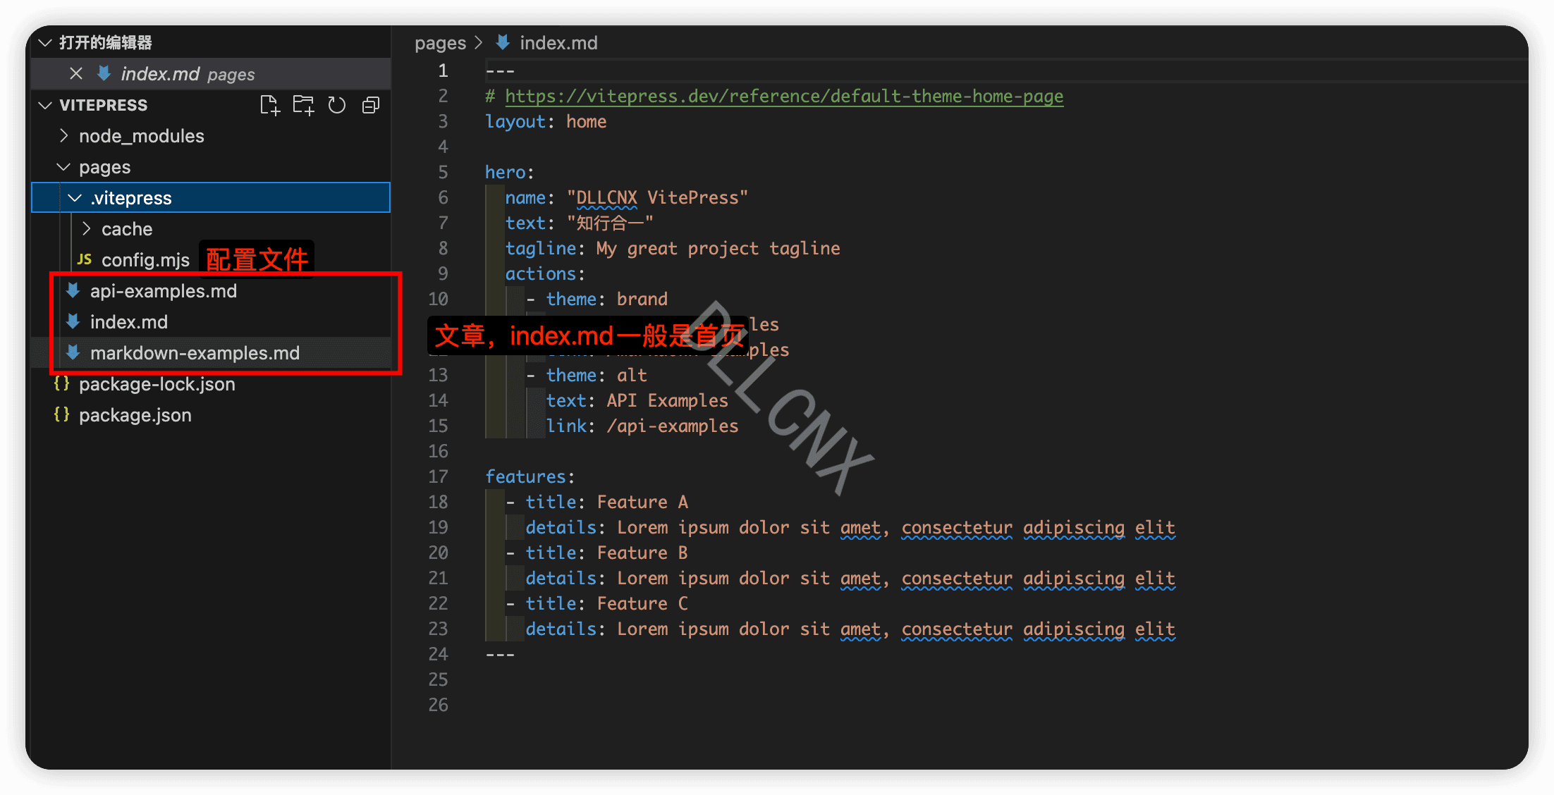
Task: Click markdown icon in the breadcrumb bar
Action: click(503, 42)
